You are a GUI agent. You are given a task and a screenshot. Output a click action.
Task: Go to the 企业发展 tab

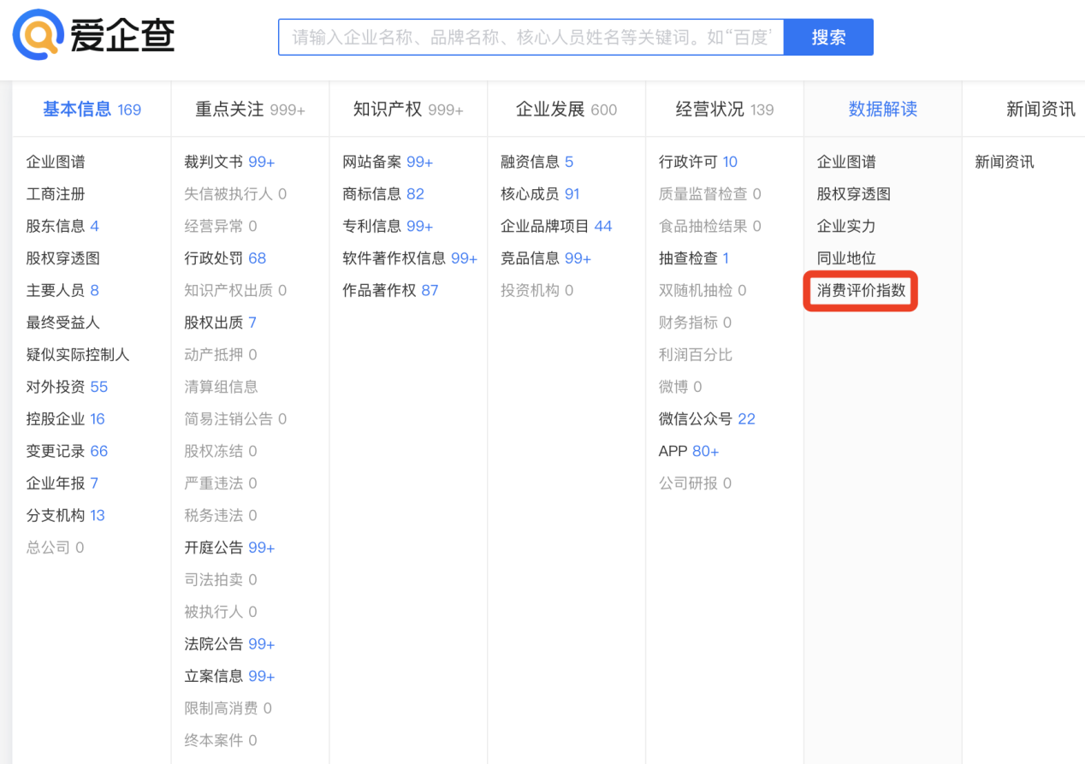pyautogui.click(x=566, y=110)
